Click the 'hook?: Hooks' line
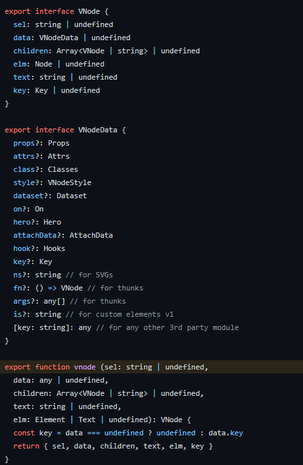This screenshot has height=465, width=303. pos(39,248)
